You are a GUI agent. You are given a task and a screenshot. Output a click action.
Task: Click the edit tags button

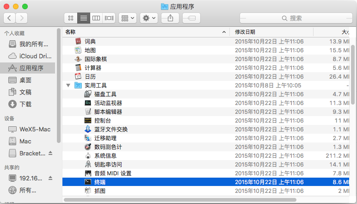(191, 18)
